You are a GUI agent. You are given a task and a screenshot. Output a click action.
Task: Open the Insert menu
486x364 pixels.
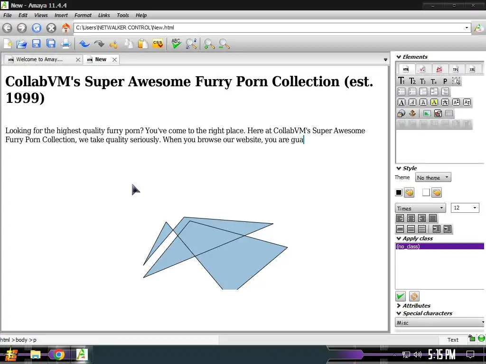[61, 15]
